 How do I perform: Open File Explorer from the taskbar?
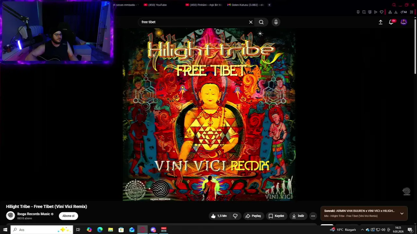(110, 230)
